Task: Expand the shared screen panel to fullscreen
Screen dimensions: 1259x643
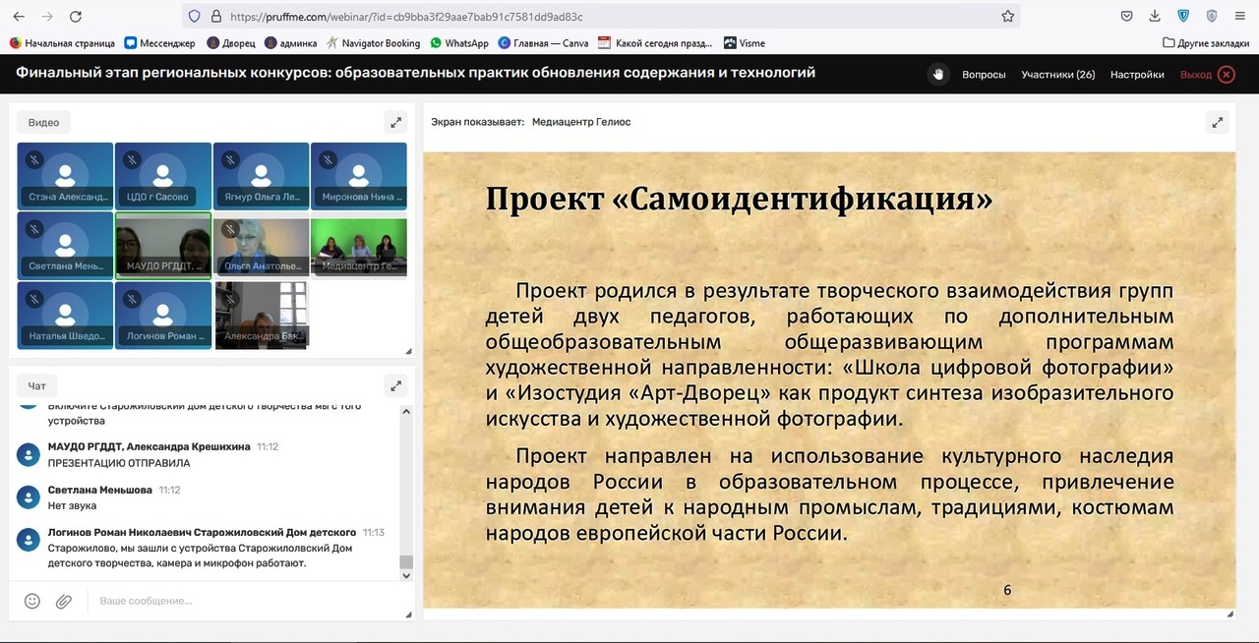Action: click(1218, 123)
